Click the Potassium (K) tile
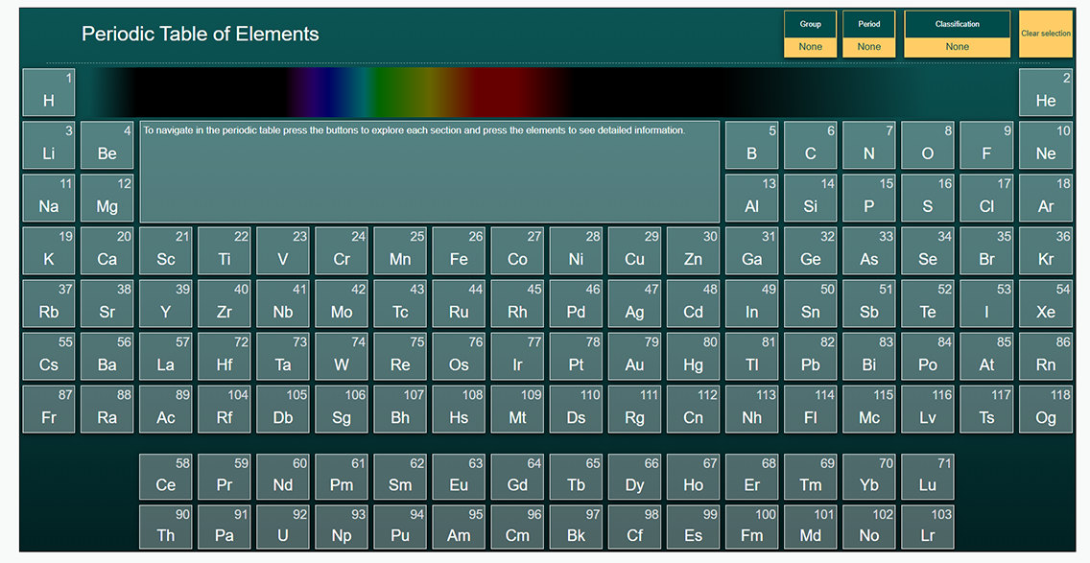Image resolution: width=1090 pixels, height=563 pixels. pos(49,251)
